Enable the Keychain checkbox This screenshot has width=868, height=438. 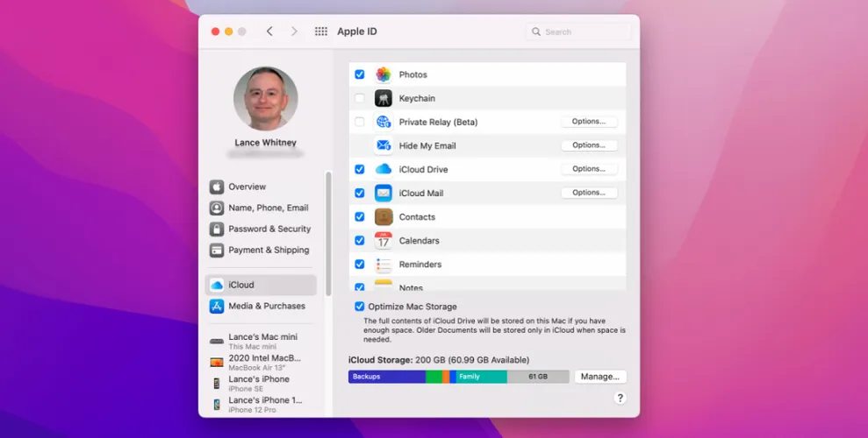tap(360, 98)
